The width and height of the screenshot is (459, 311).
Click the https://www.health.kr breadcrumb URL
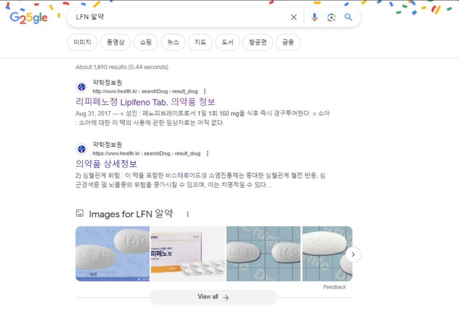(147, 153)
